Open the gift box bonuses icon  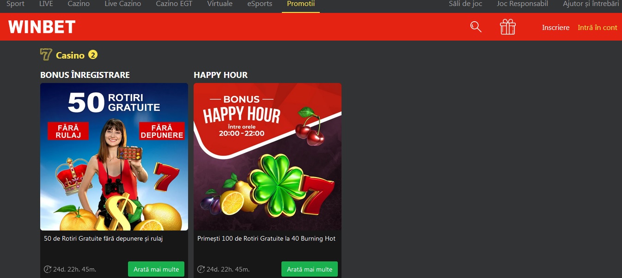click(507, 27)
